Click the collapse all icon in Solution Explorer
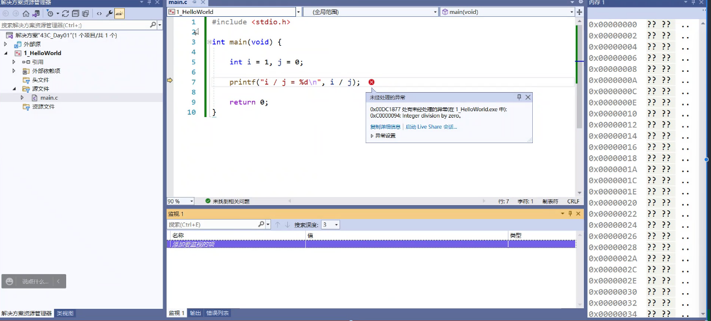Screen dimensions: 711x321 (x=75, y=13)
